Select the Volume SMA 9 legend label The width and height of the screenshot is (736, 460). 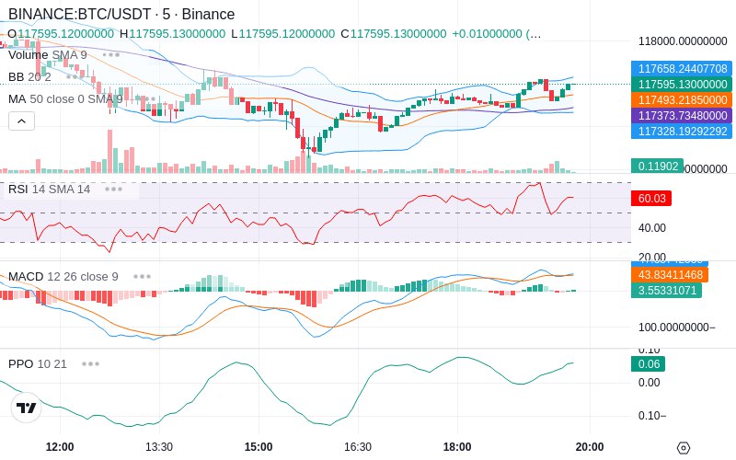(x=48, y=55)
